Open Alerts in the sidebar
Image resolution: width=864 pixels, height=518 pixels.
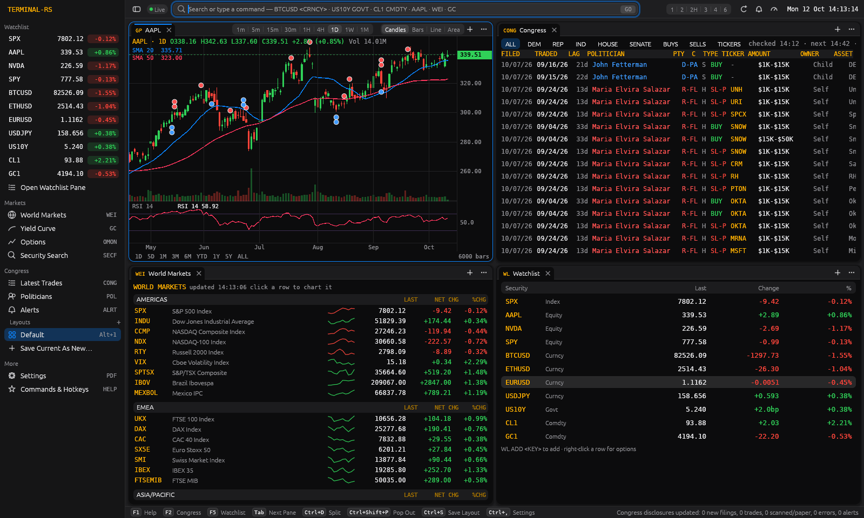click(63, 310)
